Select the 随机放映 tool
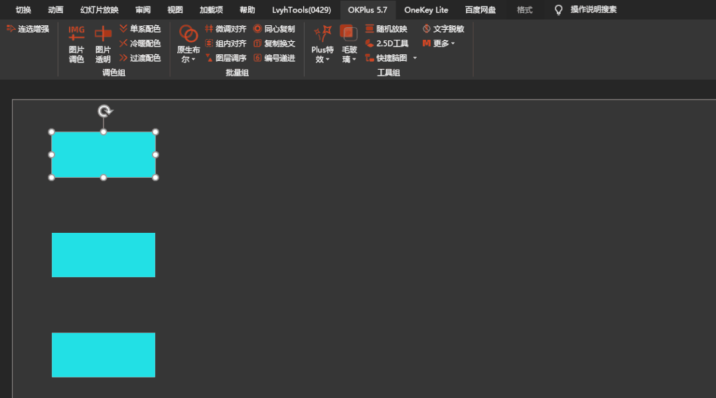Screen dimensions: 716x398 coord(386,29)
